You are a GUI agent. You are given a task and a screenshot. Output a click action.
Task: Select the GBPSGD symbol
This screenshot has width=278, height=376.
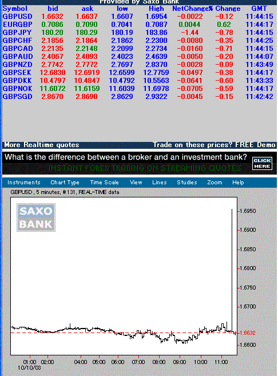pyautogui.click(x=18, y=97)
